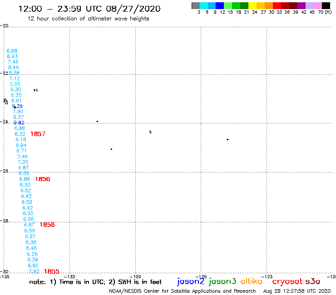The width and height of the screenshot is (336, 295).
Task: Click the 'jason2' satellite legend label
Action: coord(191,281)
